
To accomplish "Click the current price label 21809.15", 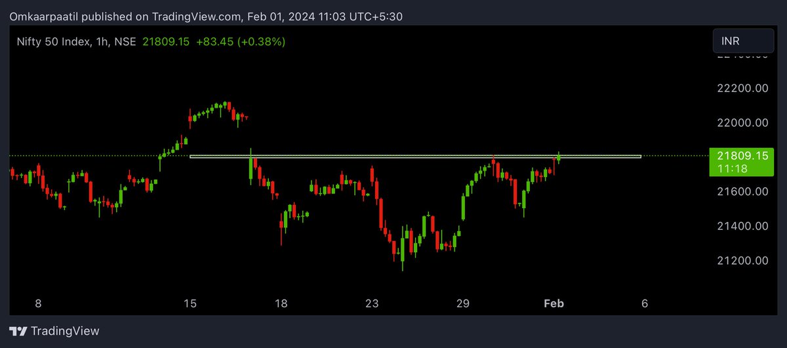I will (x=742, y=162).
